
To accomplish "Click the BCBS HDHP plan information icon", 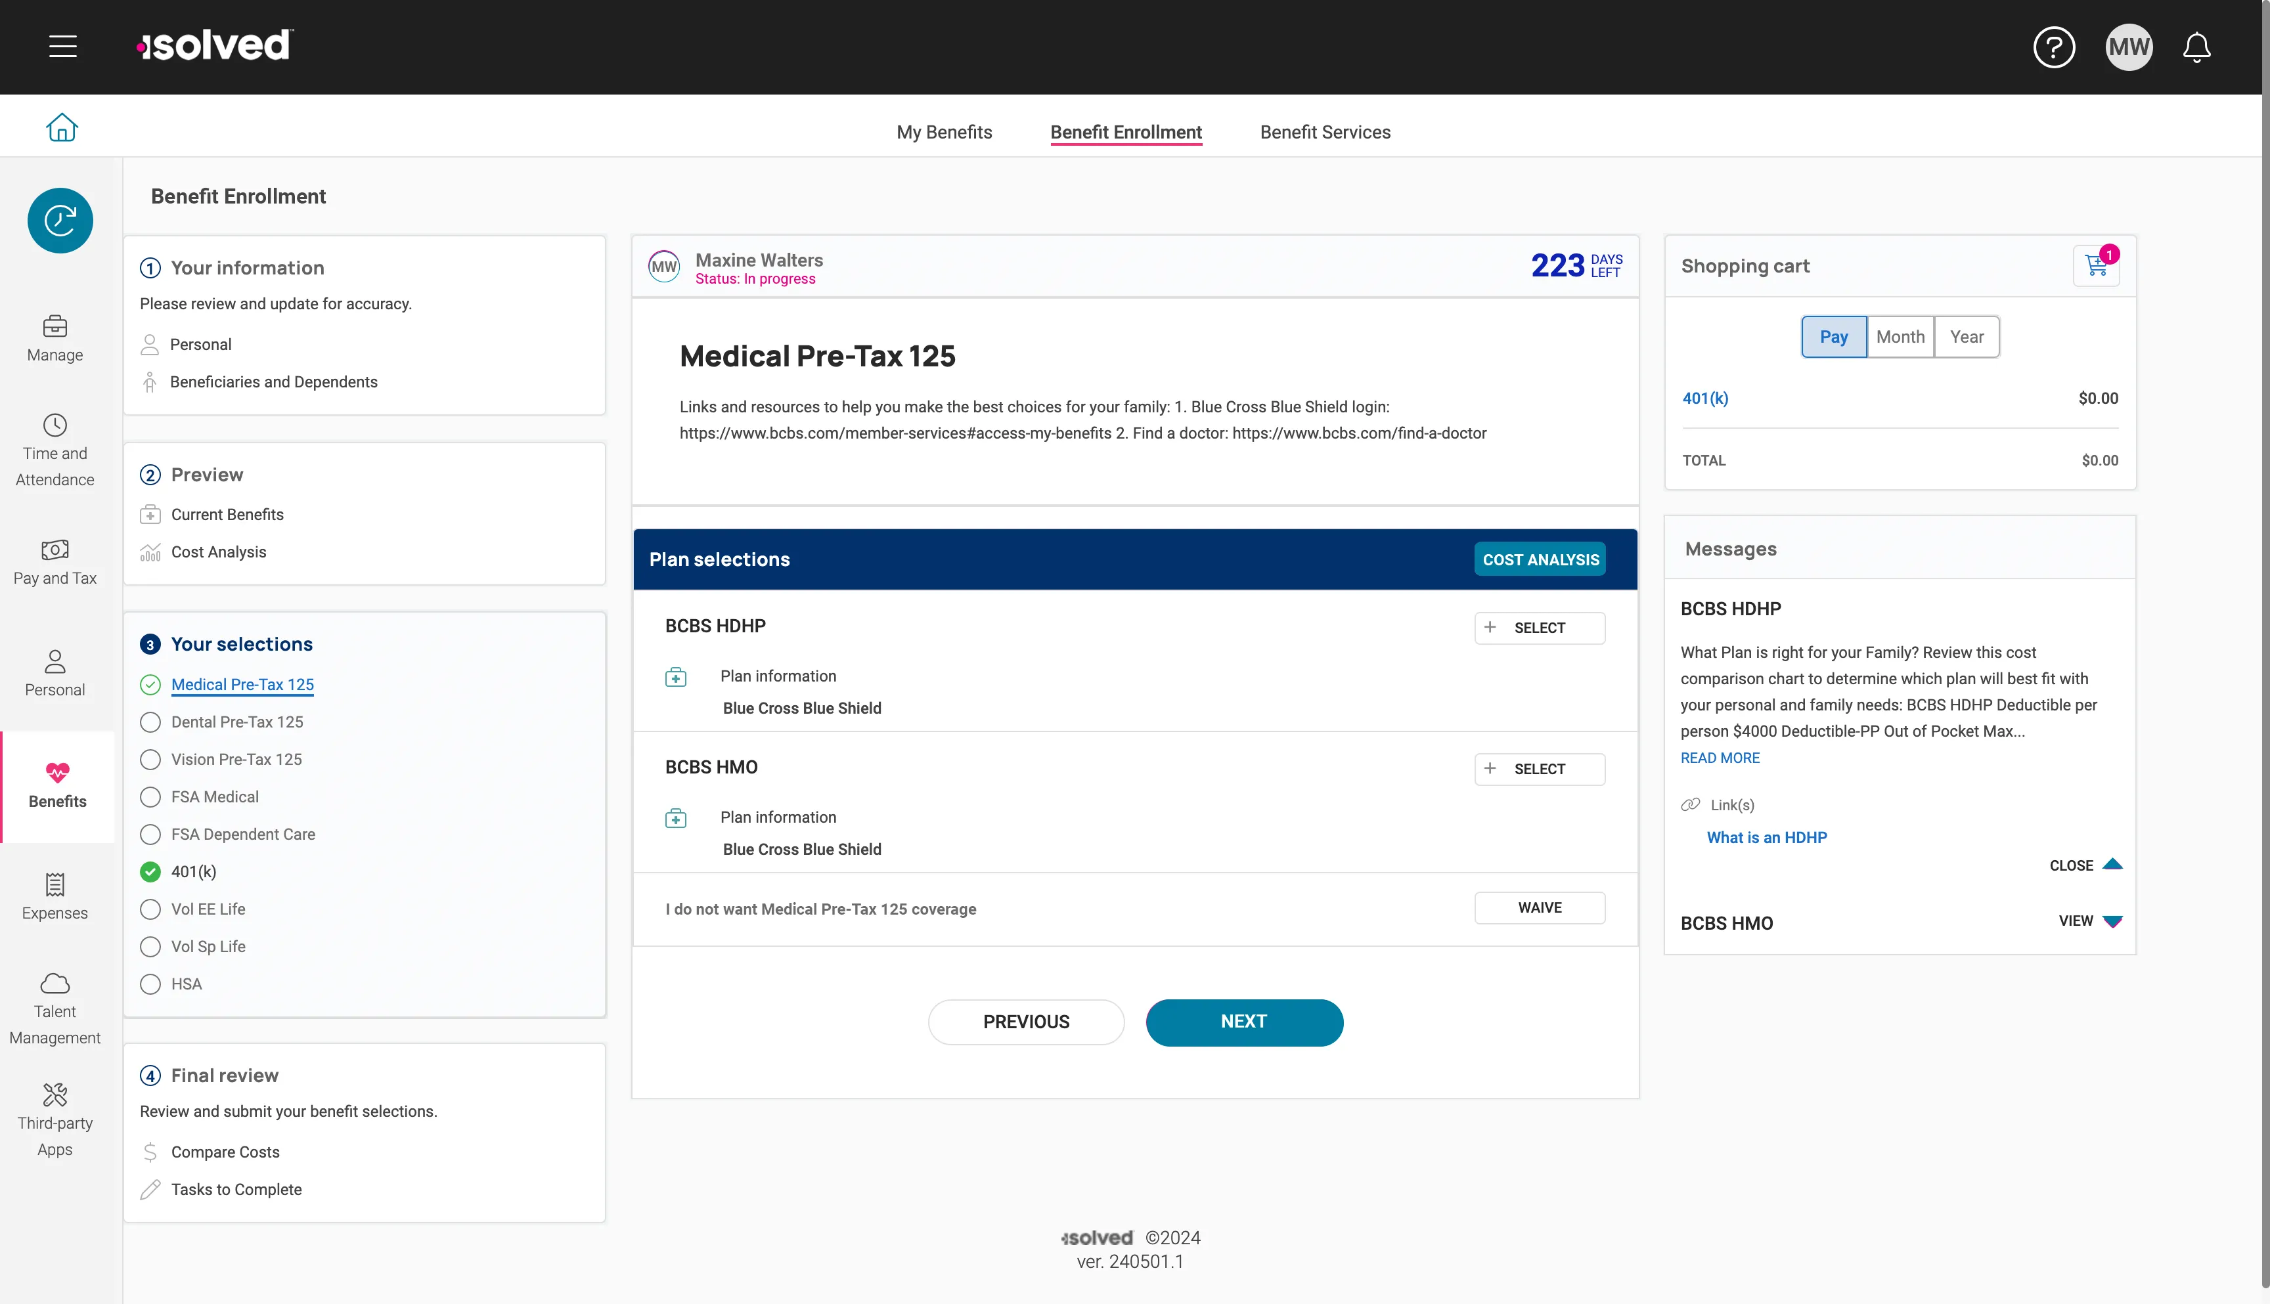I will (x=675, y=677).
